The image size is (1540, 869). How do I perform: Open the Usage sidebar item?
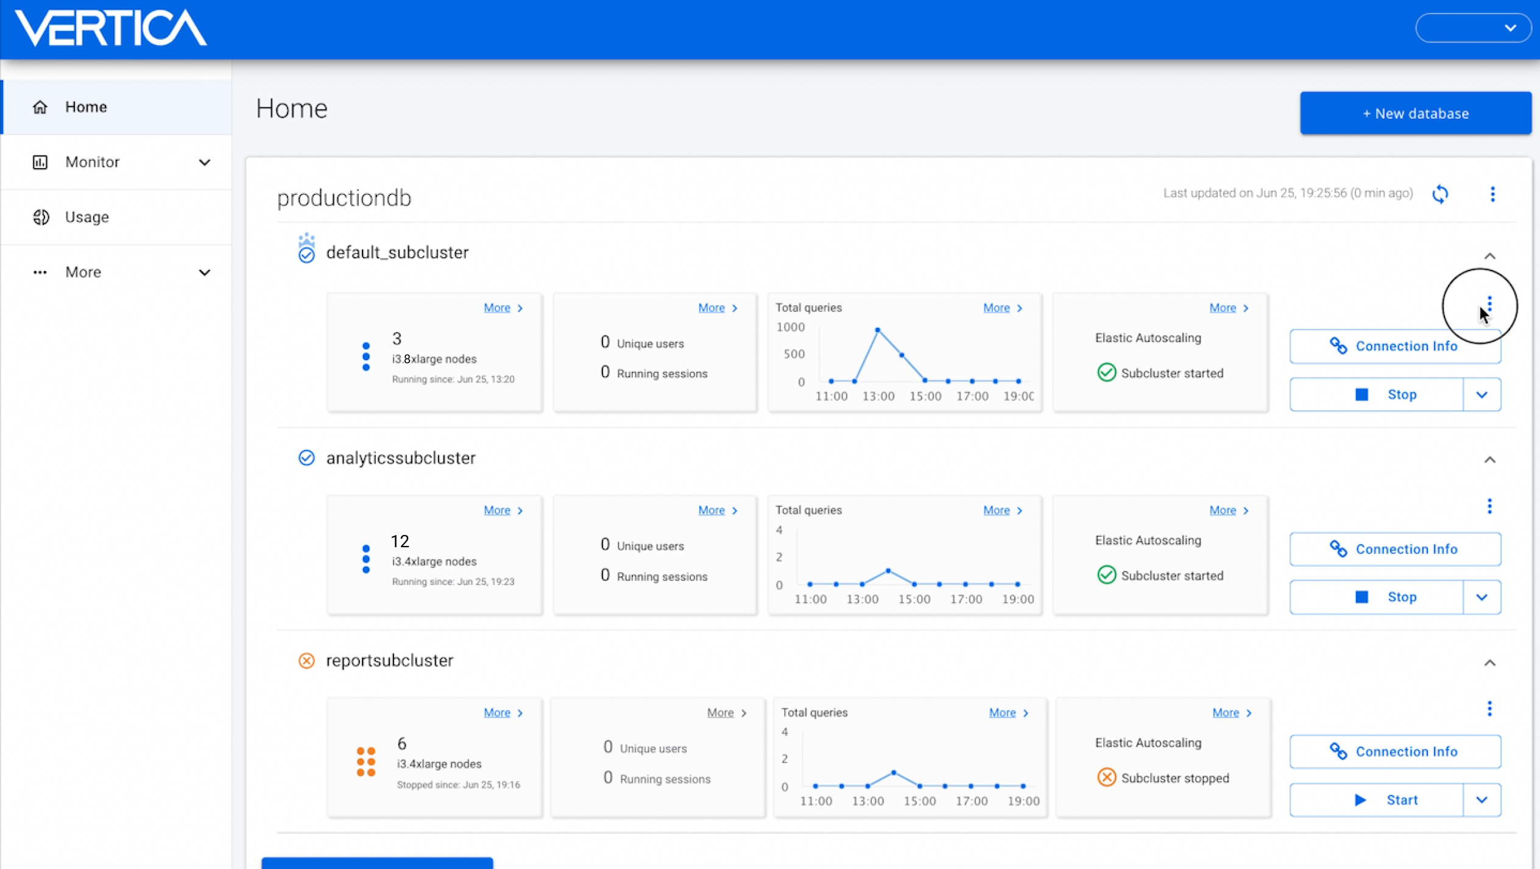pos(87,217)
